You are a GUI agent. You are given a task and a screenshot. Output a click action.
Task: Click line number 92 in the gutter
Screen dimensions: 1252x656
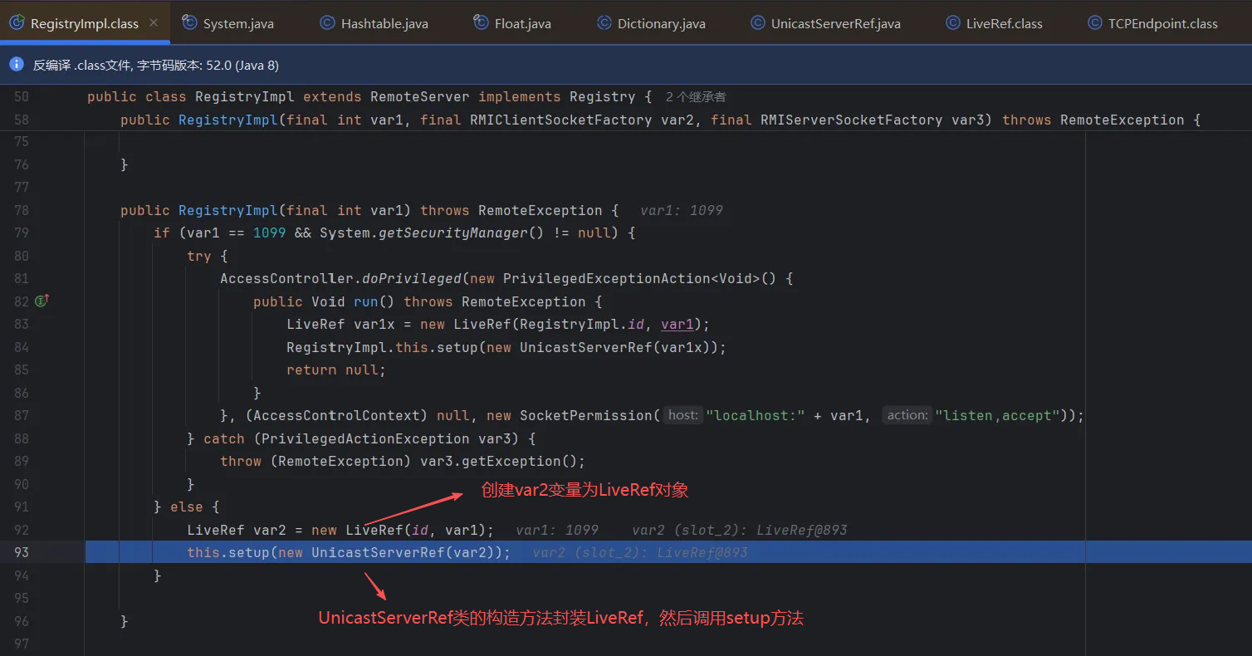[21, 530]
